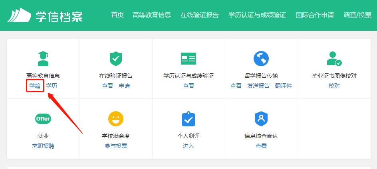
Task: Click 查看 under 学历认证与成绩验证 card
Action: 188,86
